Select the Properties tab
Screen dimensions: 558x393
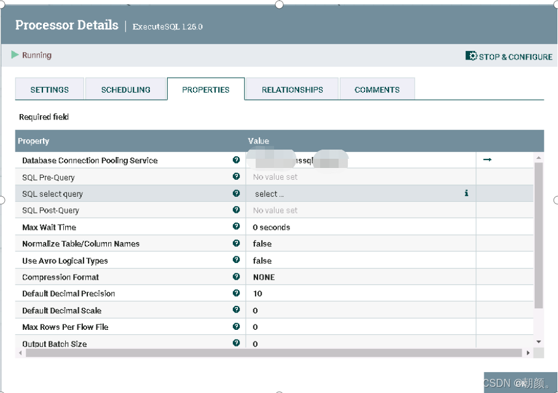click(x=206, y=89)
